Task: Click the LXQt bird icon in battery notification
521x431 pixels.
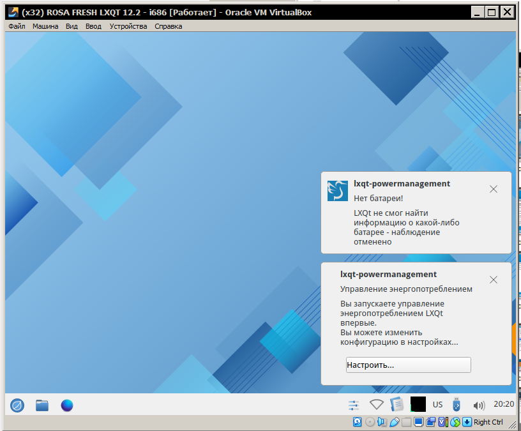Action: [x=338, y=191]
